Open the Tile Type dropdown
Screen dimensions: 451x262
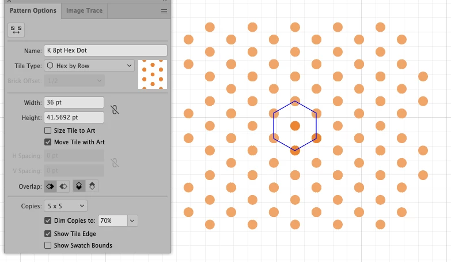[89, 66]
